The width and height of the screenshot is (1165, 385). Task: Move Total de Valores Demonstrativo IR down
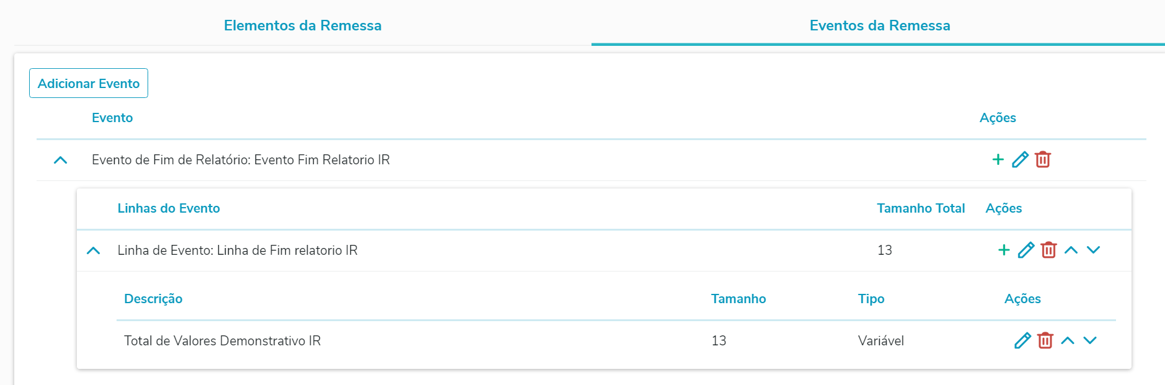[x=1090, y=341]
